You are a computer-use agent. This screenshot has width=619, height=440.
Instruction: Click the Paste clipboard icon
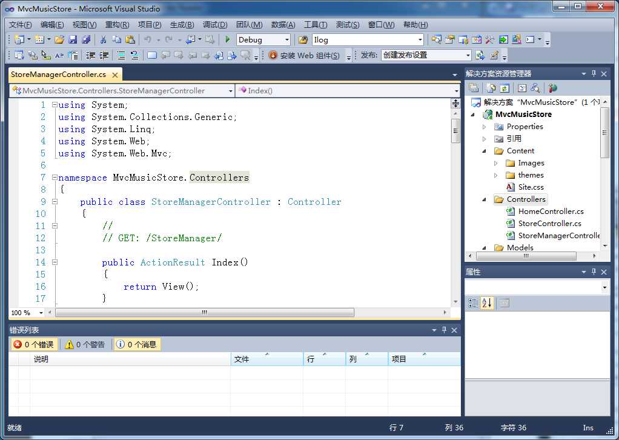[130, 39]
